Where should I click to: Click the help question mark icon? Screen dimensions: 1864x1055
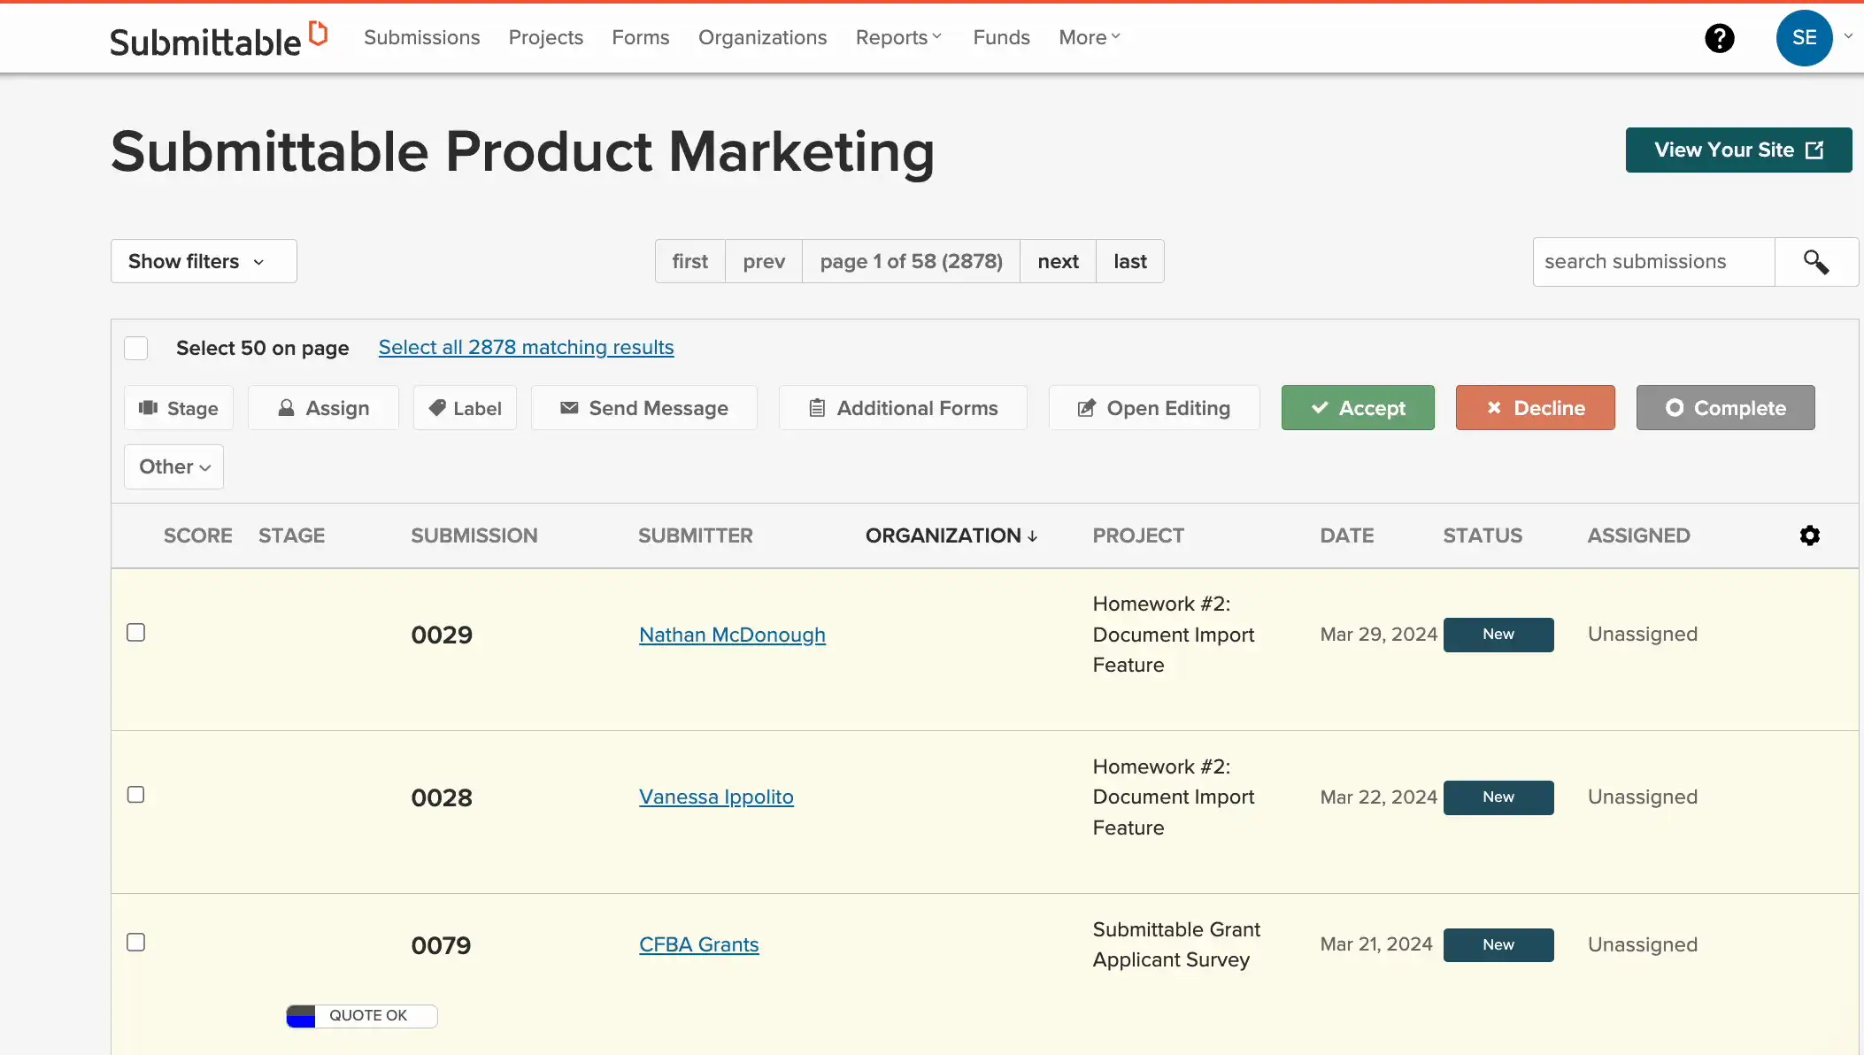pos(1719,38)
